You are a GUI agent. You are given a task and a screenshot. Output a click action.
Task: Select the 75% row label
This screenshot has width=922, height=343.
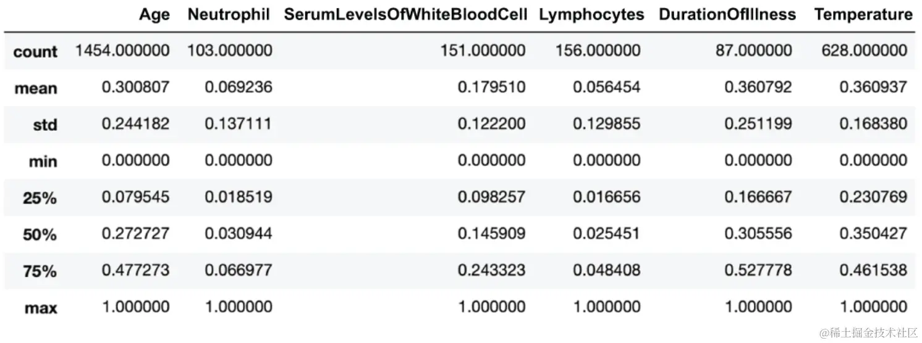pos(41,270)
